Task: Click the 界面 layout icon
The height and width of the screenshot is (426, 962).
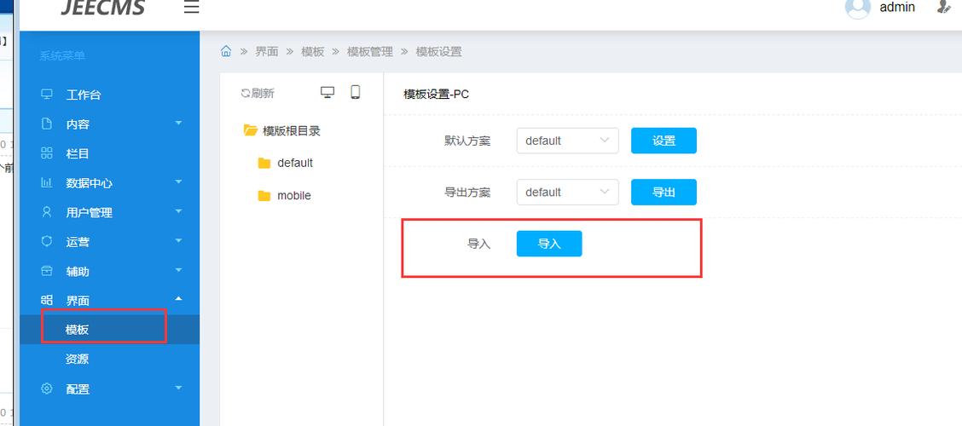Action: click(47, 300)
